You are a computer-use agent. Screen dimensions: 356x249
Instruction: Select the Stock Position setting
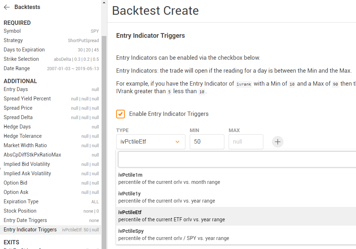(x=50, y=211)
